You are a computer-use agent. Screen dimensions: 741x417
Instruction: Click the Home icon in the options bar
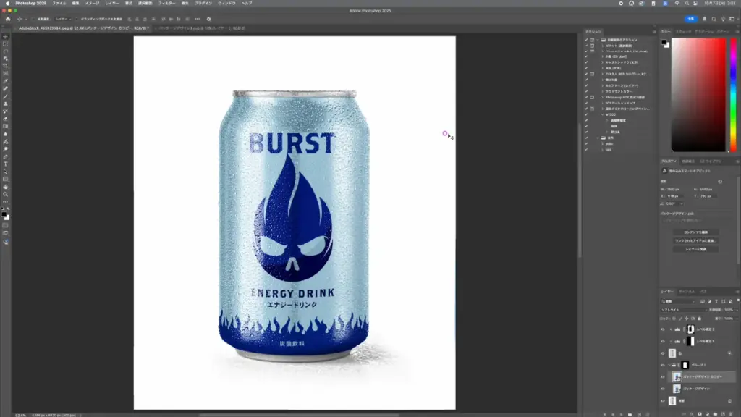7,19
